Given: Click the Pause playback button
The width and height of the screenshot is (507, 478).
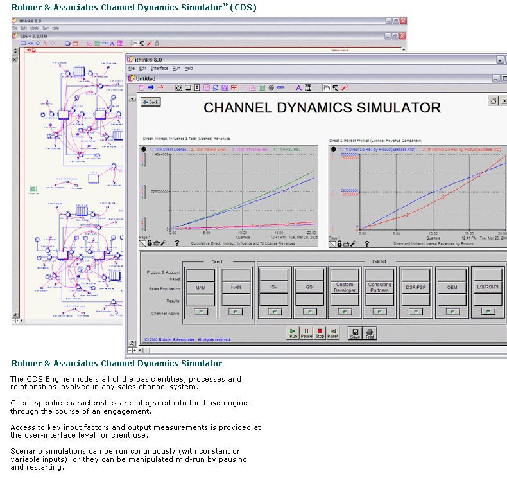Looking at the screenshot, I should coord(306,333).
